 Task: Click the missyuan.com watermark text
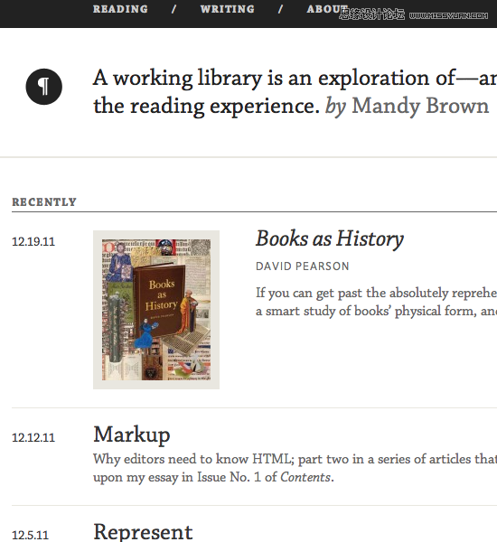[x=448, y=16]
